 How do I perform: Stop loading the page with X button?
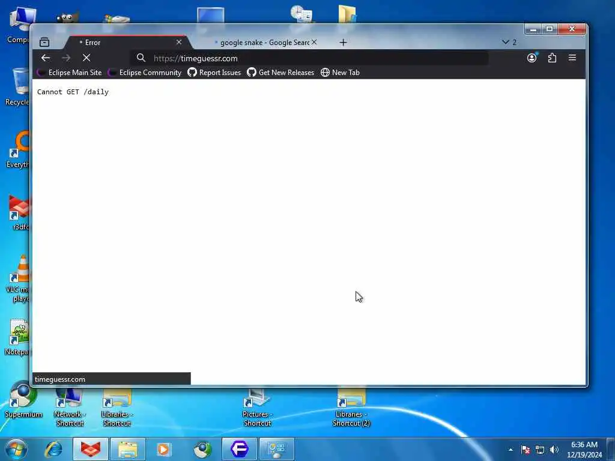coord(86,58)
